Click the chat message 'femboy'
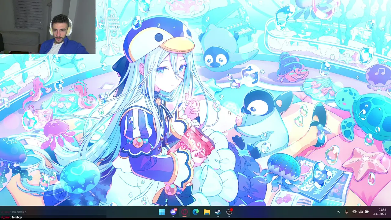The image size is (391, 220). [17, 217]
